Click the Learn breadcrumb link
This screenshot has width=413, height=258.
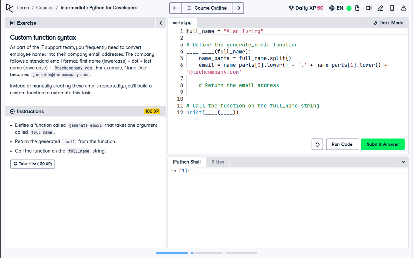point(23,8)
